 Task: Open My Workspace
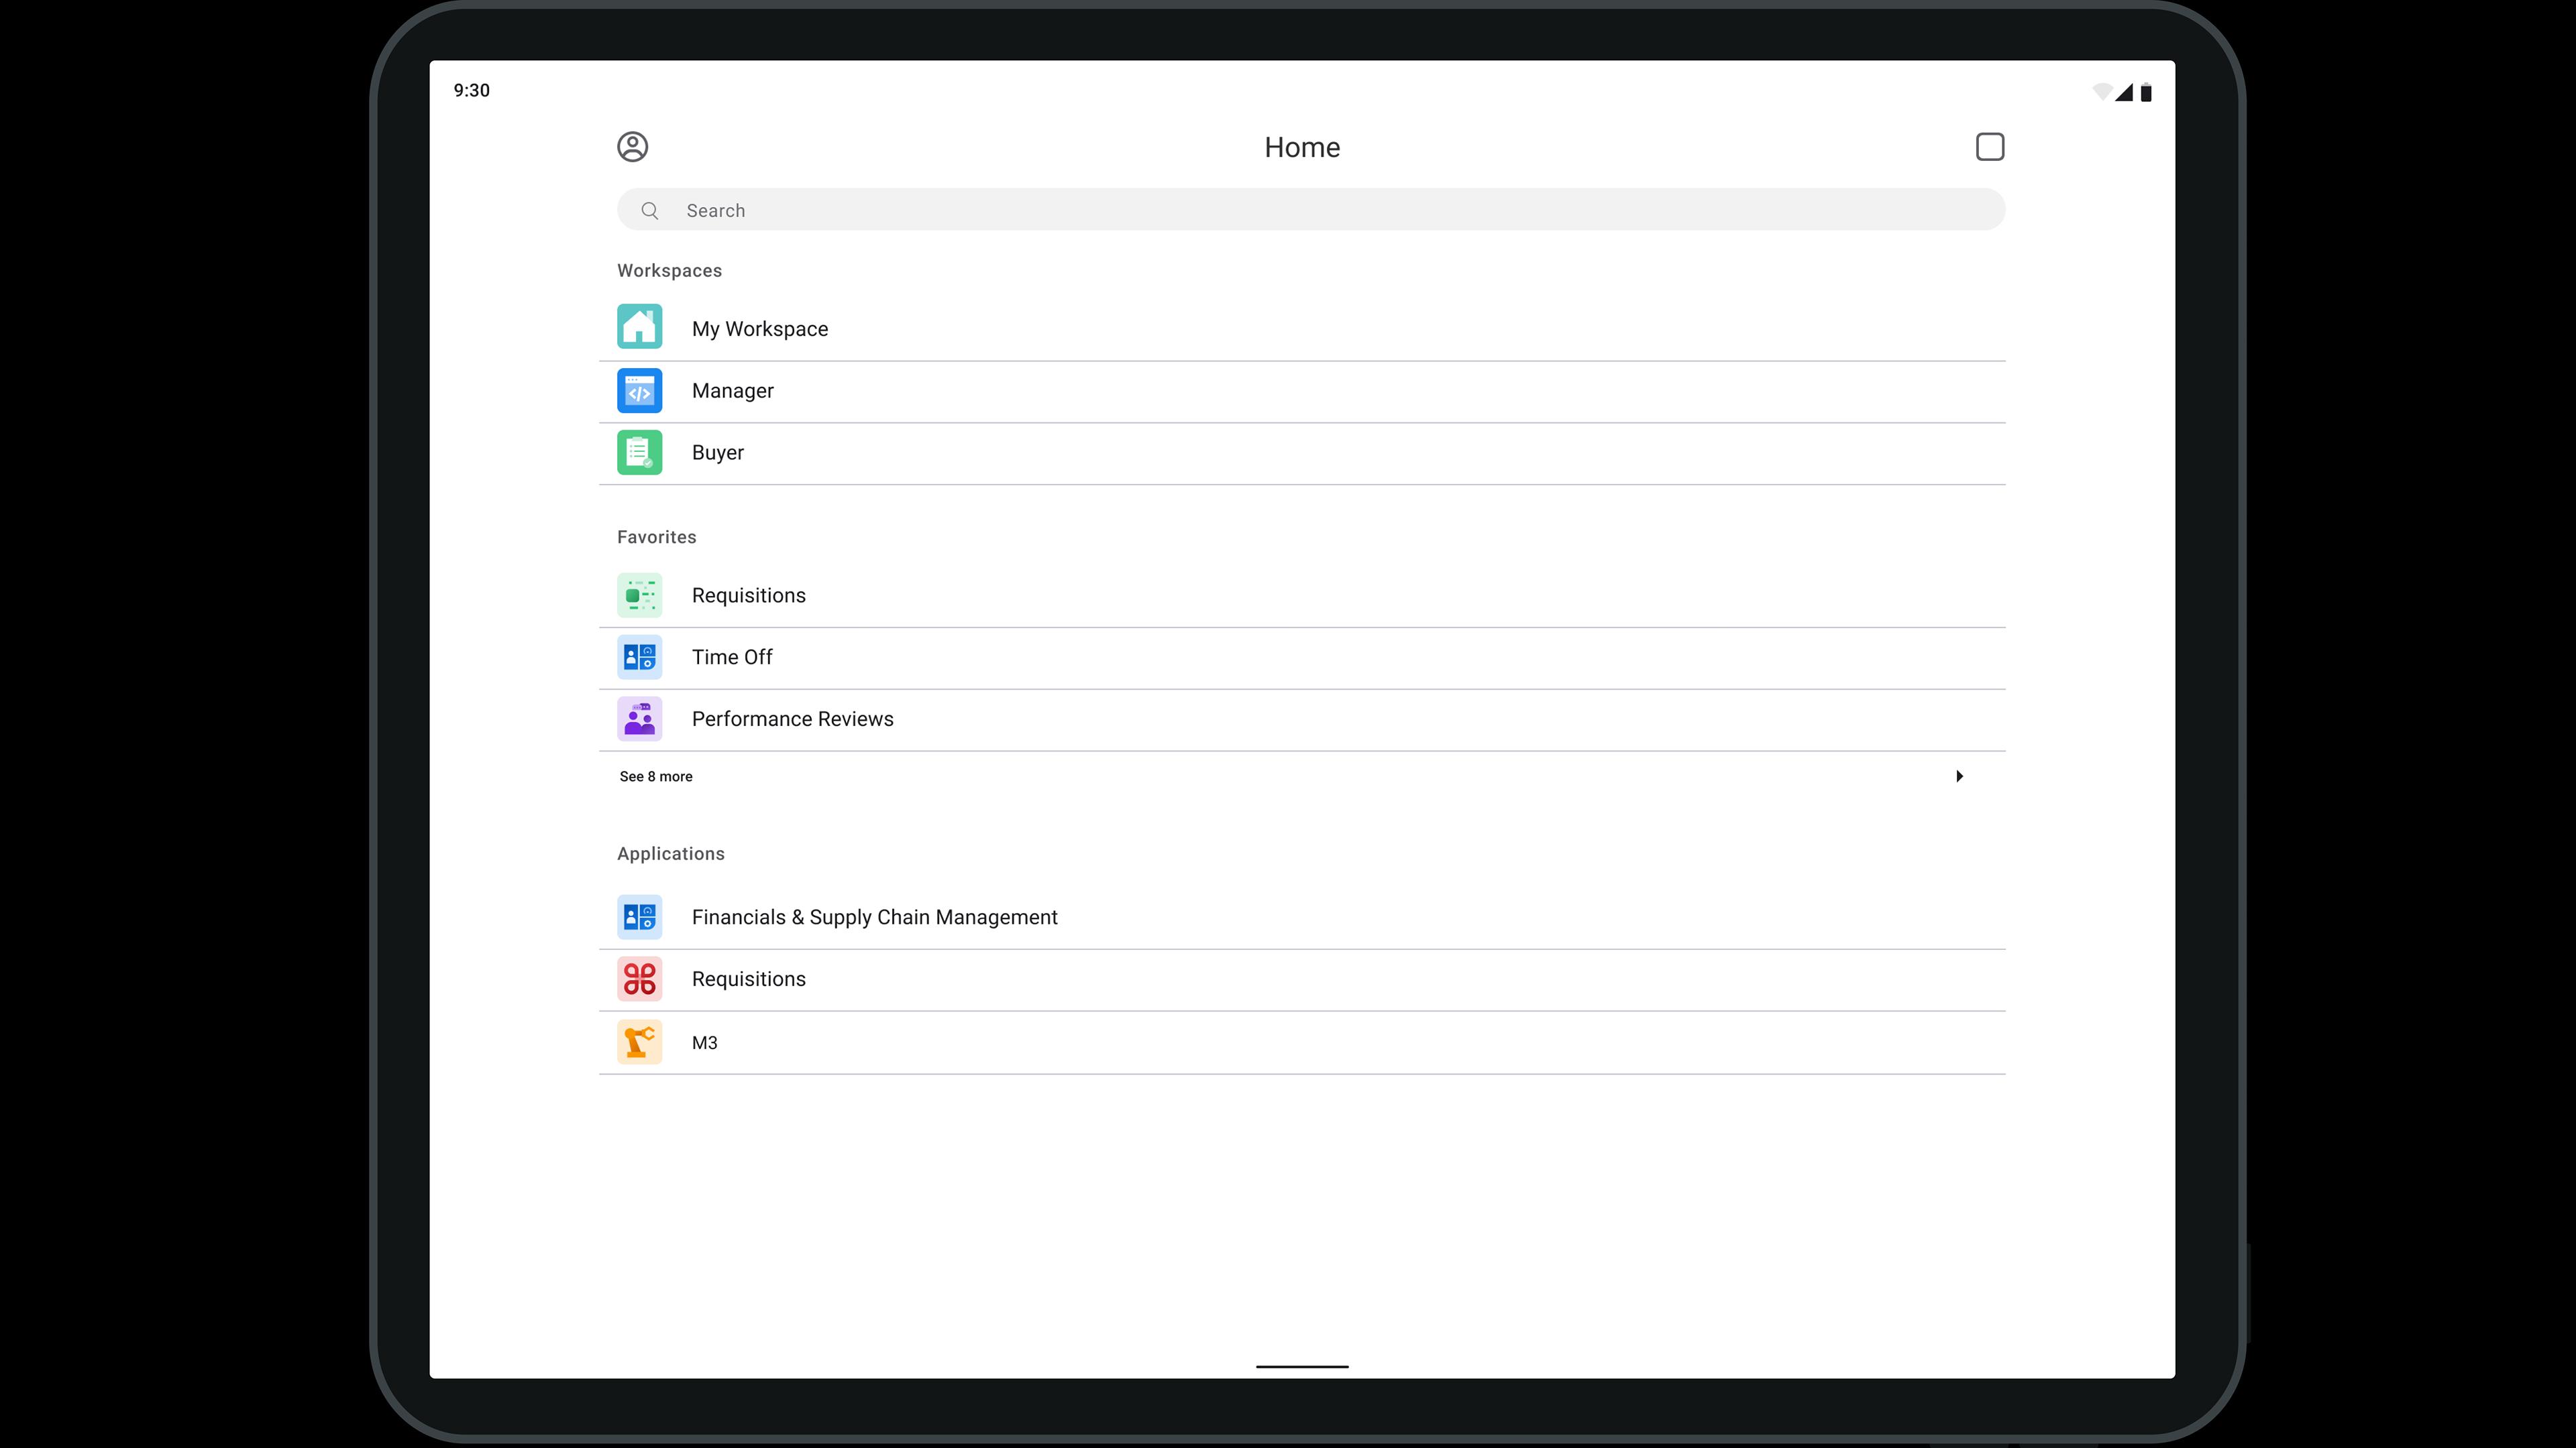click(x=1302, y=328)
